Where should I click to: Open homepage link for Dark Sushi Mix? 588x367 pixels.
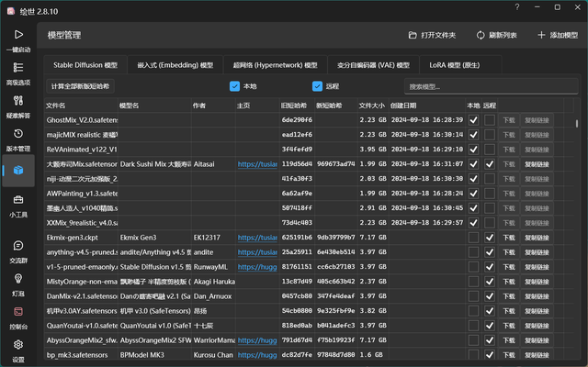255,163
